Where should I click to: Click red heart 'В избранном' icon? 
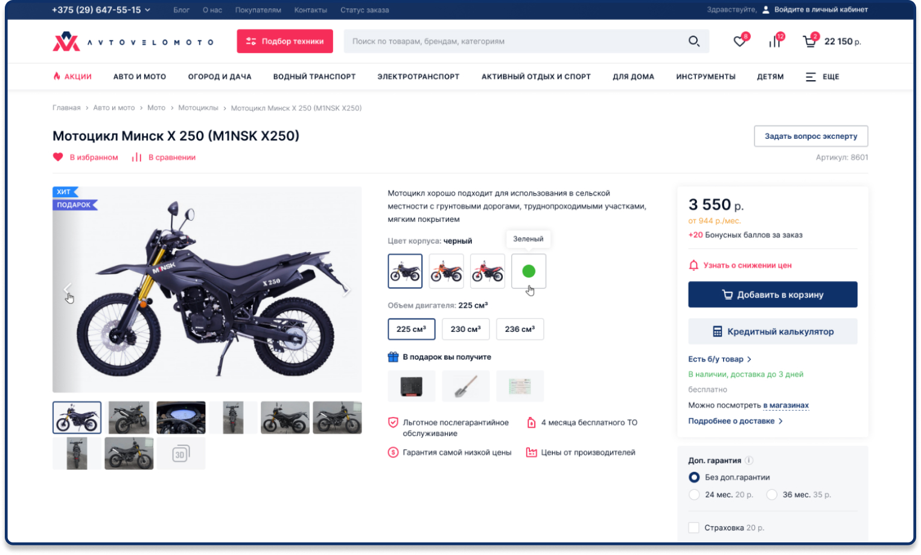[58, 157]
